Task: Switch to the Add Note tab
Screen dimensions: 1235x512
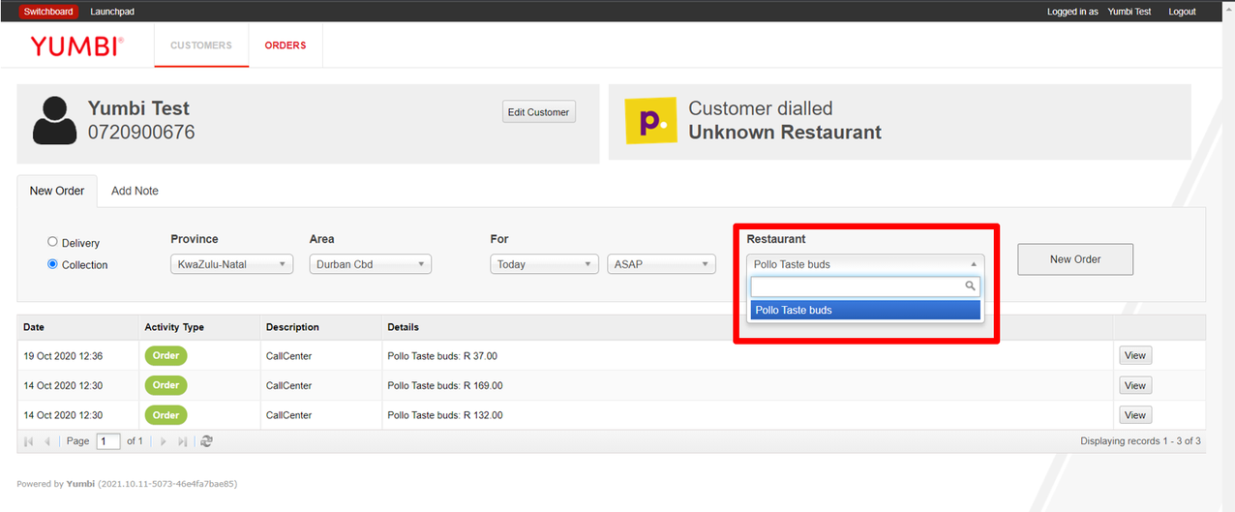Action: pyautogui.click(x=135, y=191)
